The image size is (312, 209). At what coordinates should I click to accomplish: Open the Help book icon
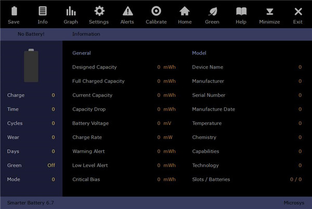(x=241, y=11)
